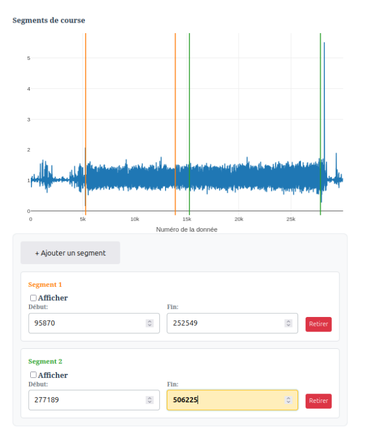Focus the Segment 1 Début field showing 95870

pos(94,323)
